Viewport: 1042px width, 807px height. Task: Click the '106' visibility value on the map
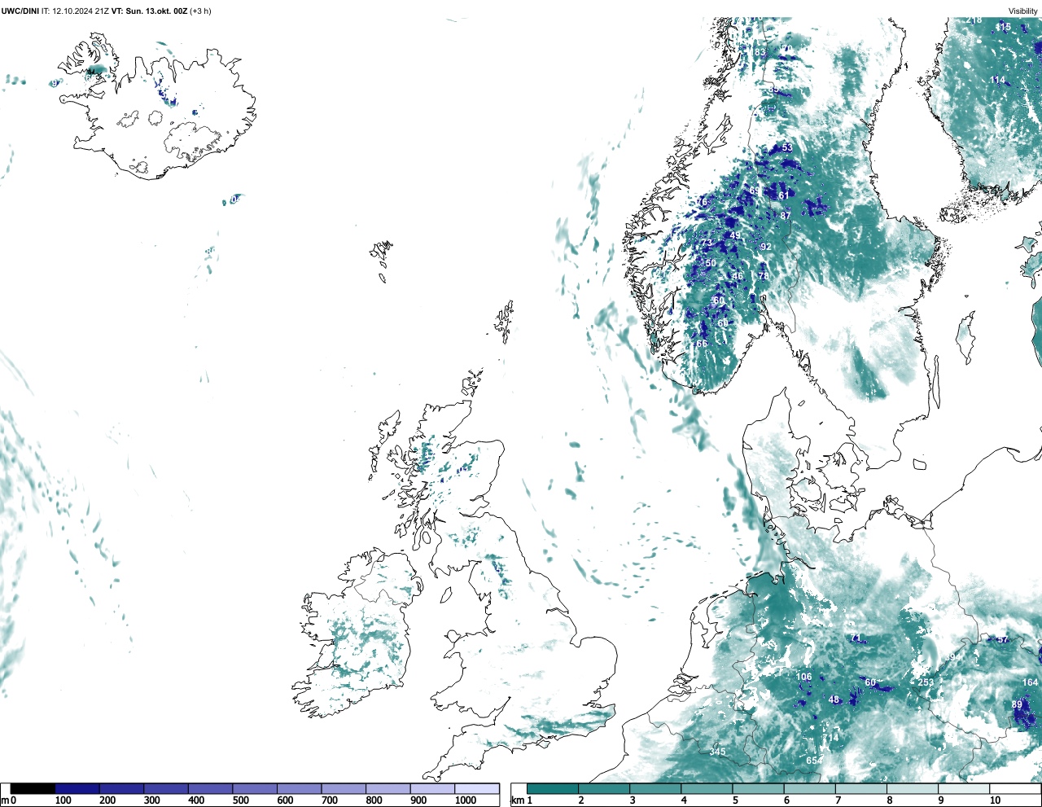coord(803,677)
